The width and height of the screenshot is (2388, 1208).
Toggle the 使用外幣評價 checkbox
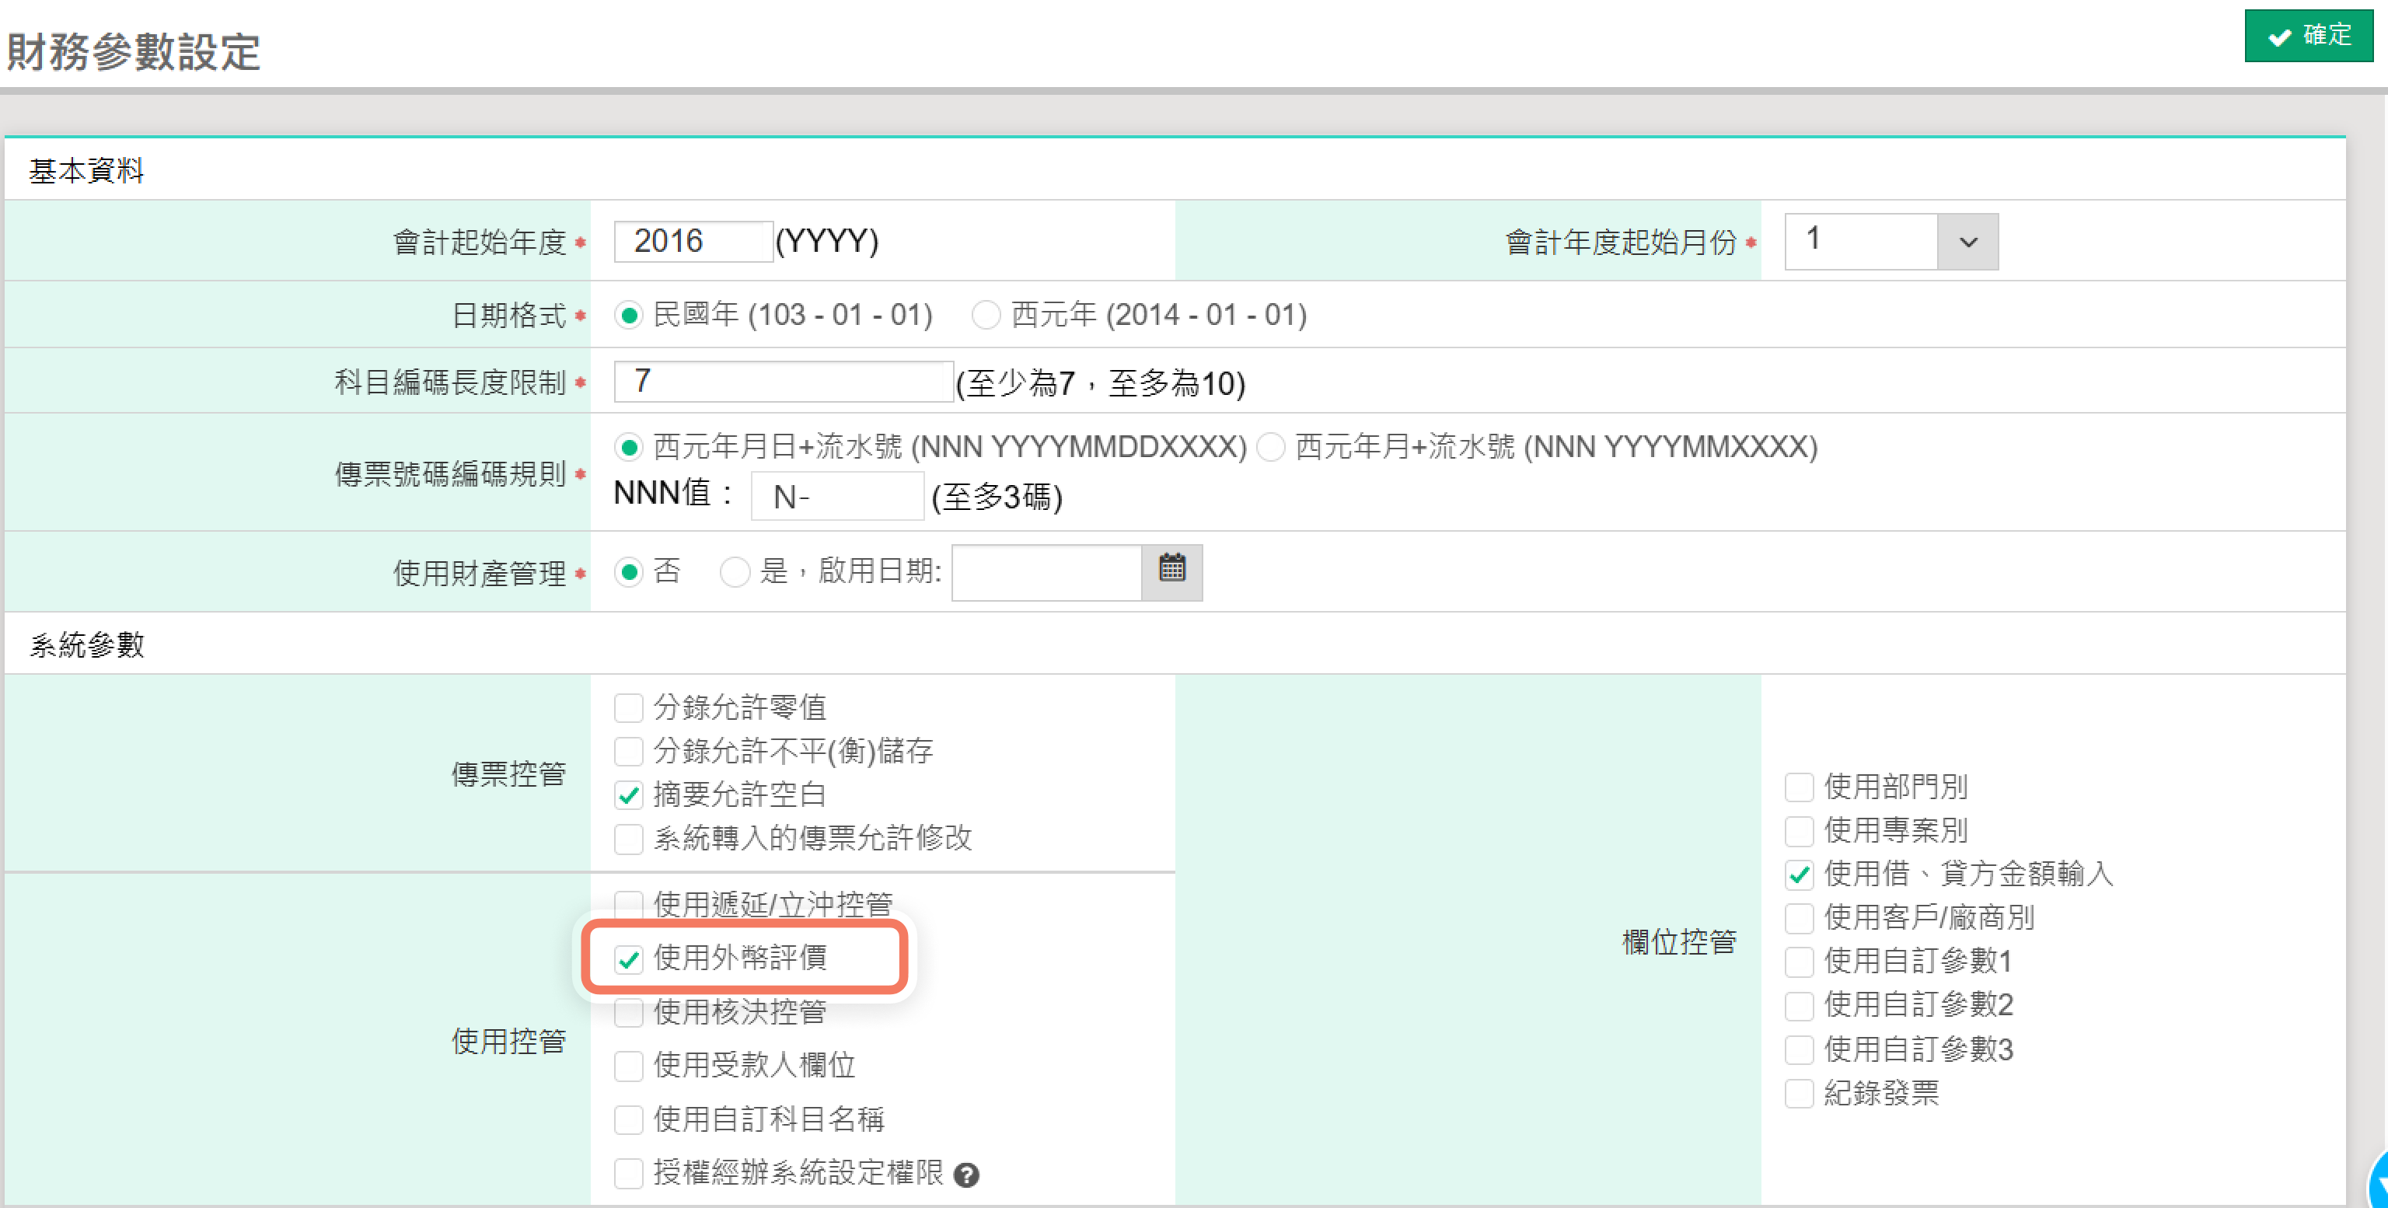coord(629,958)
